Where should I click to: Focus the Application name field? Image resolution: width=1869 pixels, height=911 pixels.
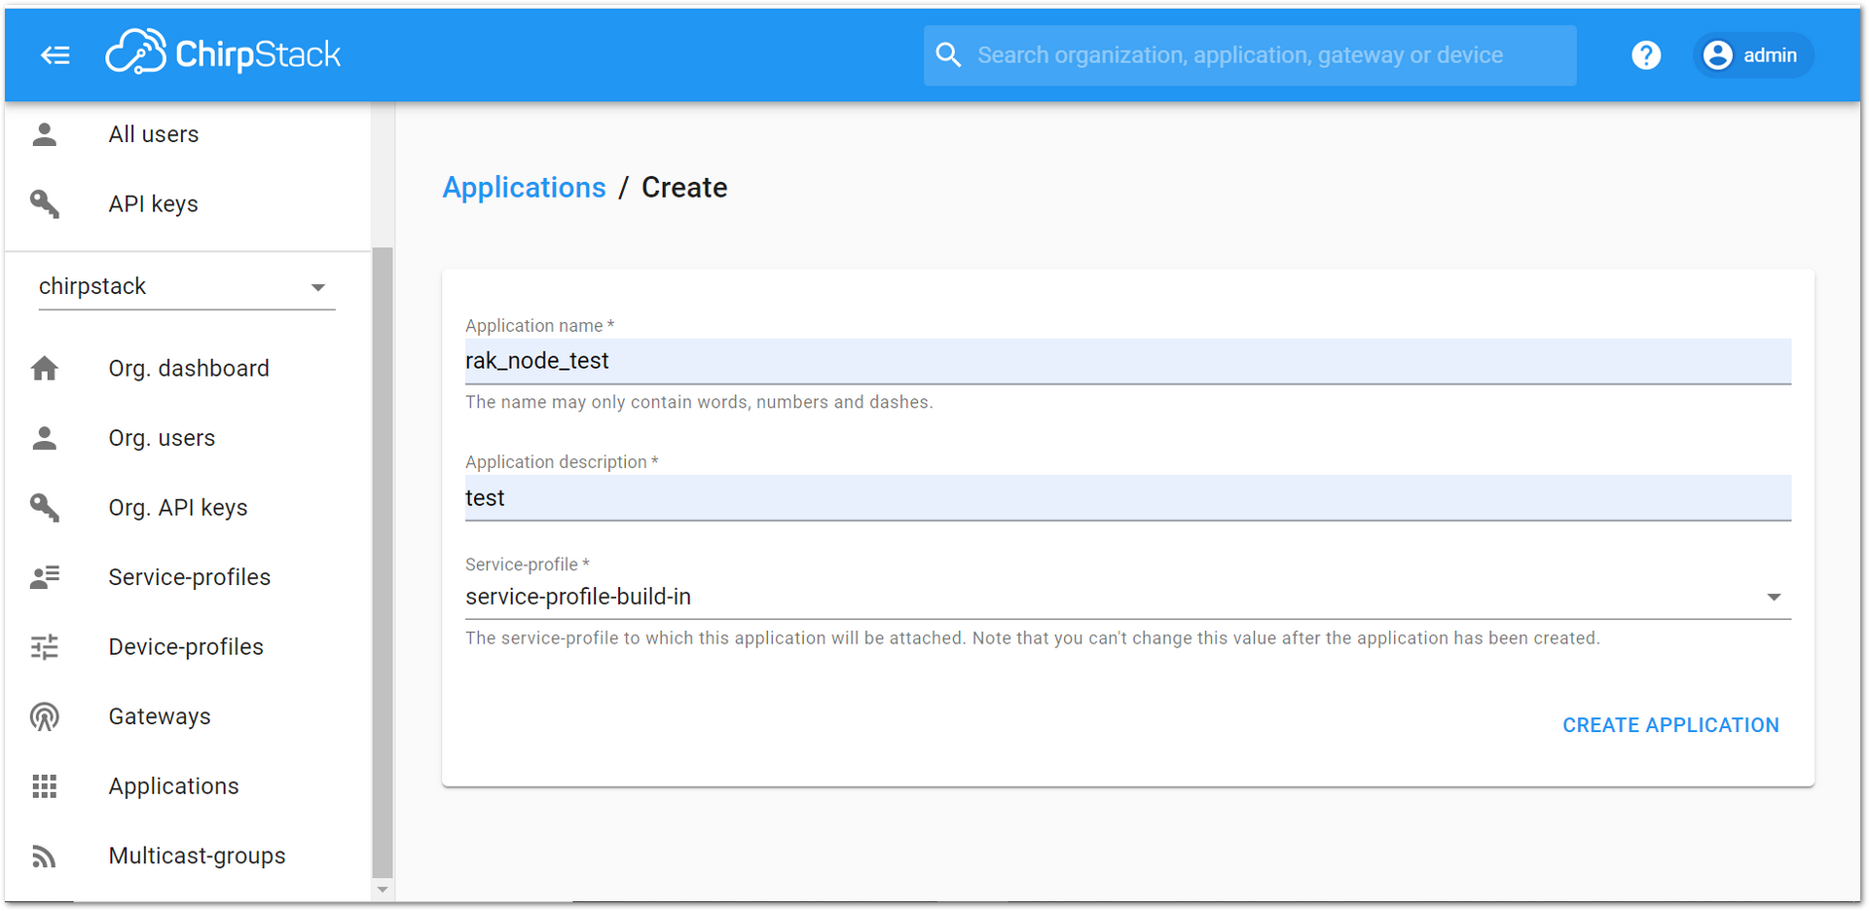pyautogui.click(x=1128, y=361)
